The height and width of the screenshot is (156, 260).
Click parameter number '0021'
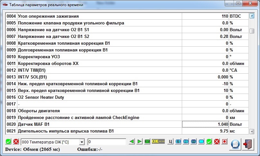tap(11, 131)
